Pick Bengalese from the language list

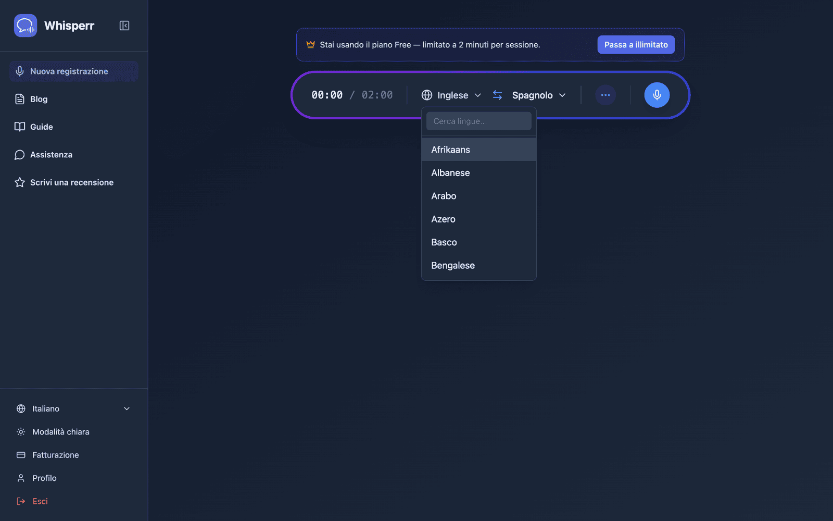[479, 266]
